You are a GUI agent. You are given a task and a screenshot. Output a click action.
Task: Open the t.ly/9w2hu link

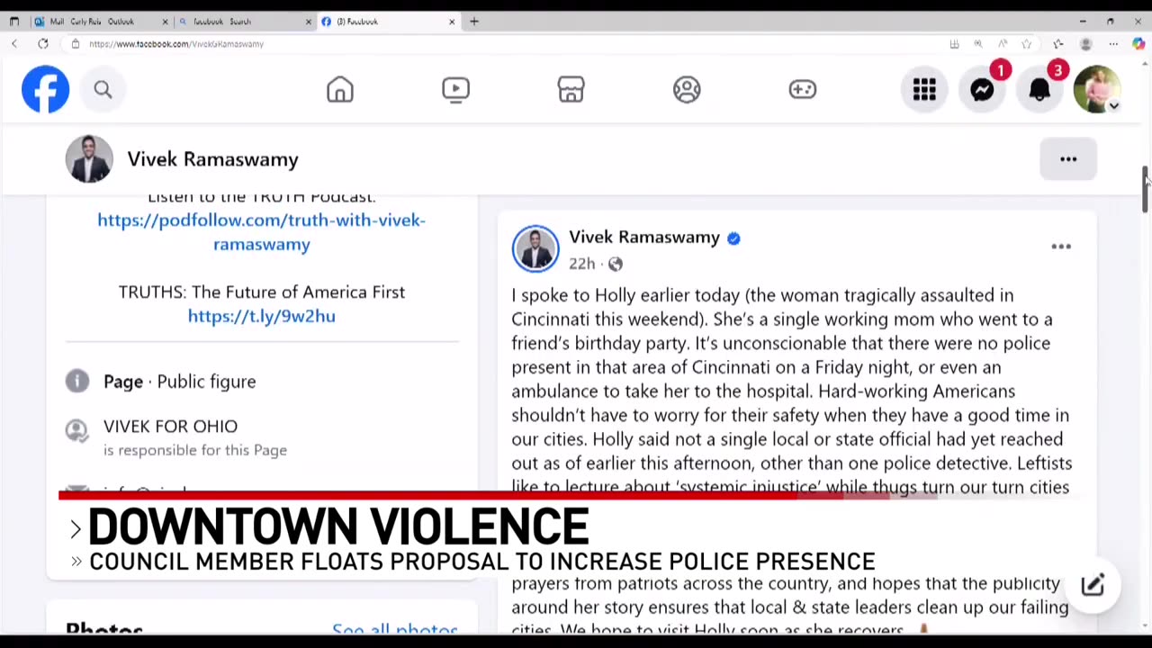(261, 316)
